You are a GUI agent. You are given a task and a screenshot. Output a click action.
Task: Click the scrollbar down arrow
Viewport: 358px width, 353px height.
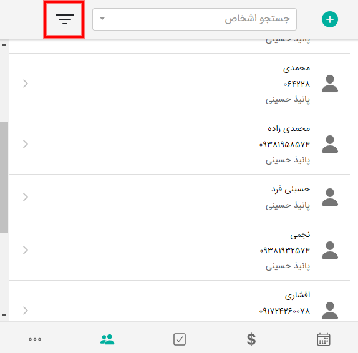coord(4,316)
